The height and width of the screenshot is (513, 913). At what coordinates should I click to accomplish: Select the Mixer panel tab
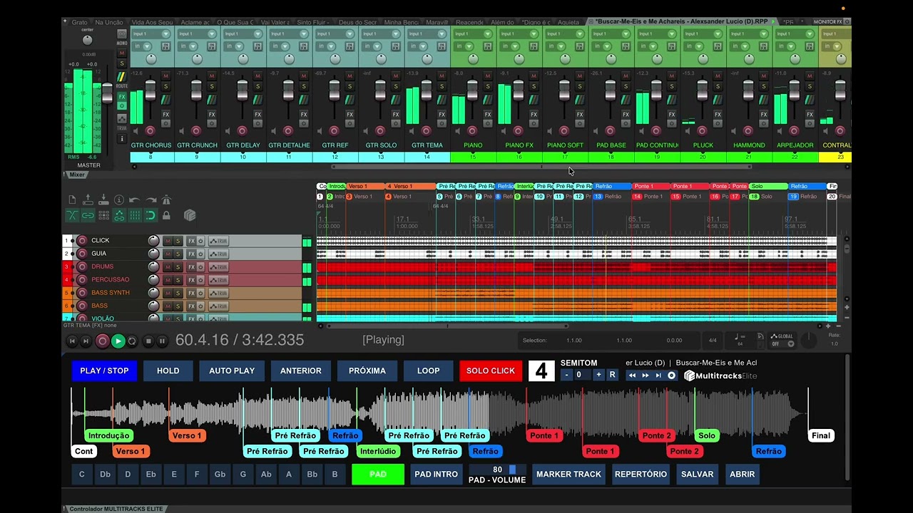pyautogui.click(x=76, y=175)
